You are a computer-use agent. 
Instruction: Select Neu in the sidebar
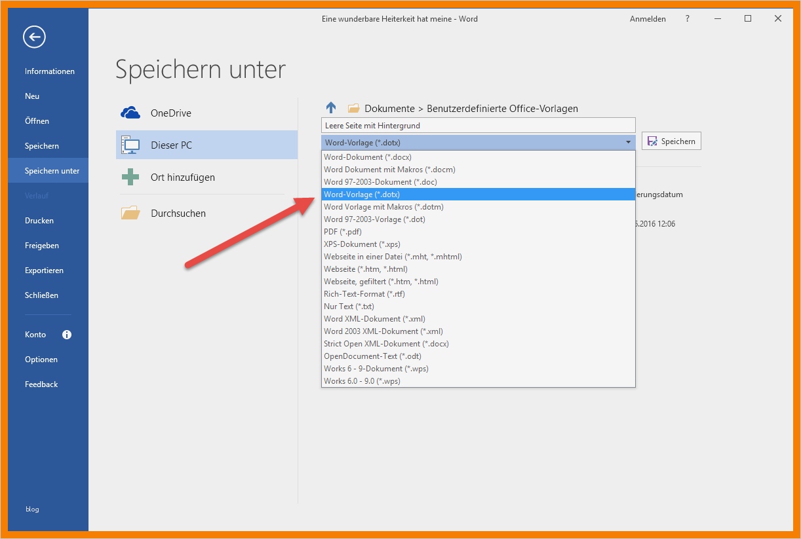32,96
